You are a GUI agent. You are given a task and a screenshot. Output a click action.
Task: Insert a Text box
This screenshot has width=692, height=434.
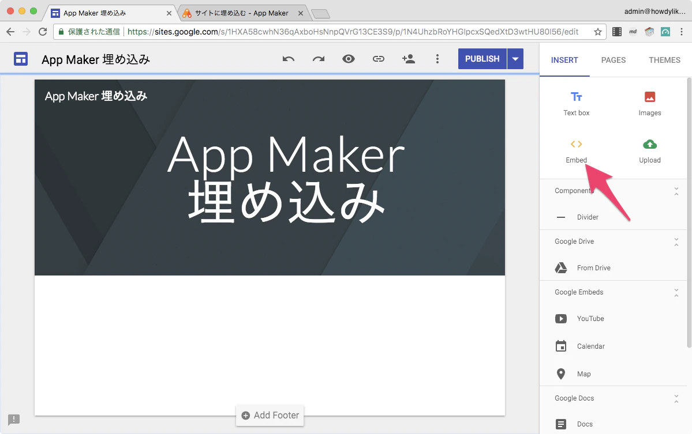click(x=577, y=104)
